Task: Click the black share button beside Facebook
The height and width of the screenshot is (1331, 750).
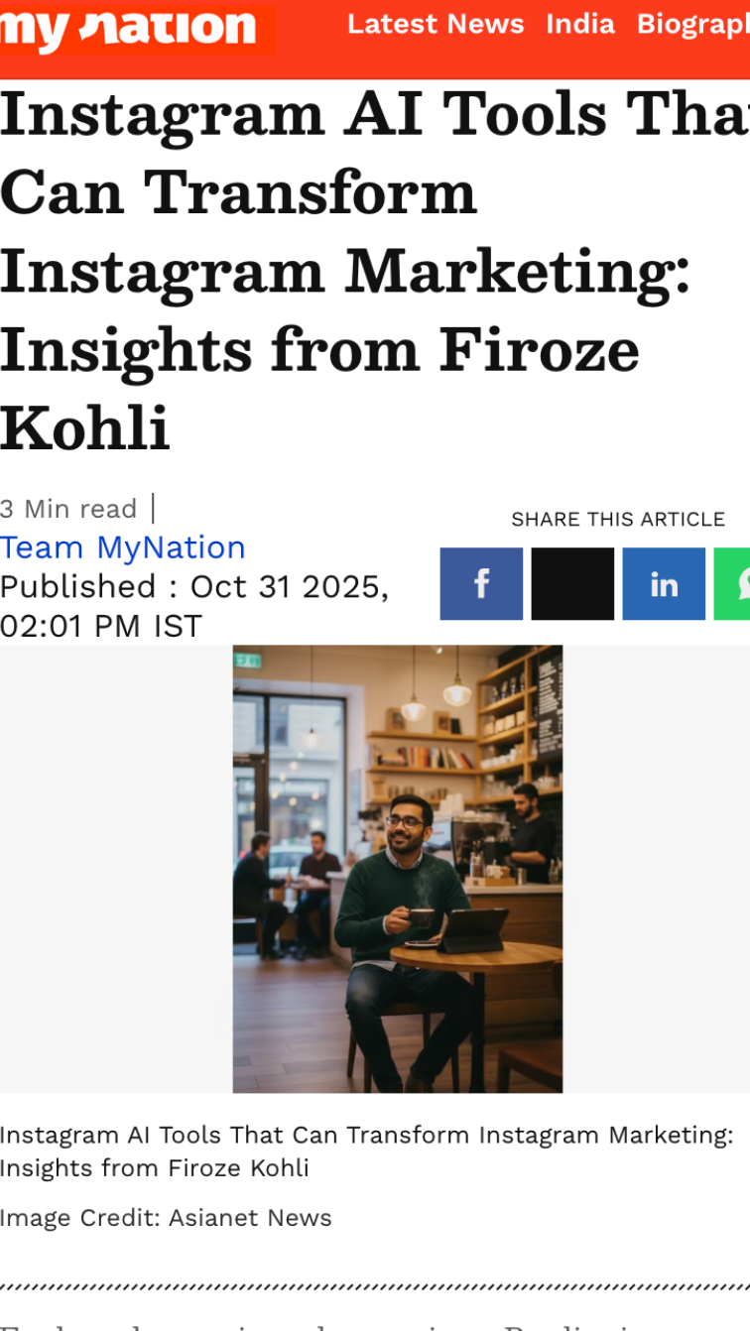Action: coord(572,584)
